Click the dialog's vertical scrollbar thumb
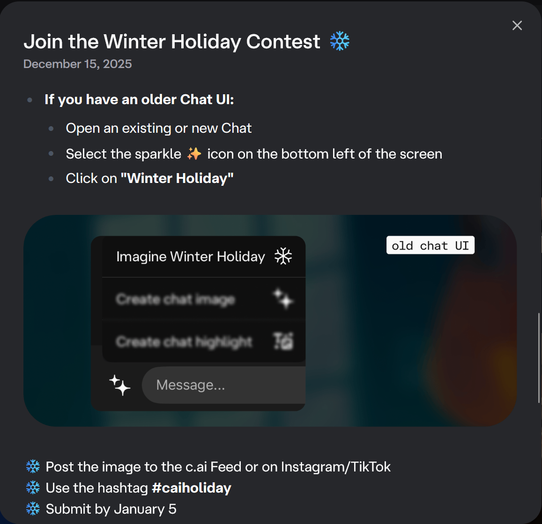This screenshot has width=542, height=524. [x=539, y=358]
